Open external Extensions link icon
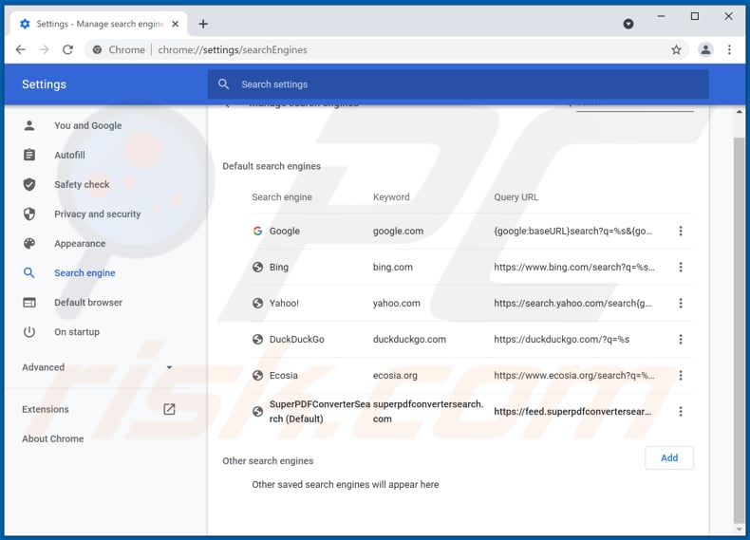Viewport: 750px width, 540px height. 169,409
